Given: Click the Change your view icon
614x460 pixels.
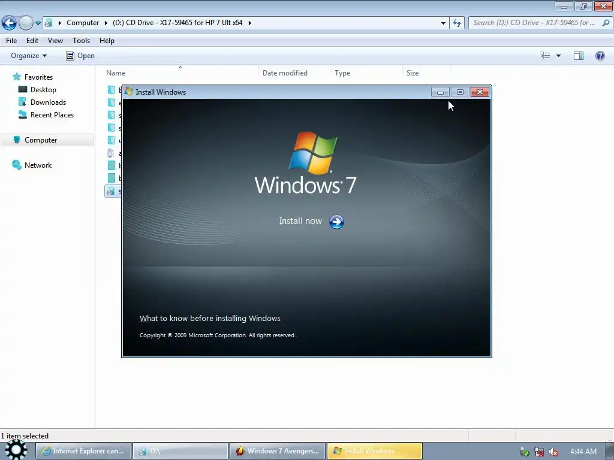Looking at the screenshot, I should [545, 56].
